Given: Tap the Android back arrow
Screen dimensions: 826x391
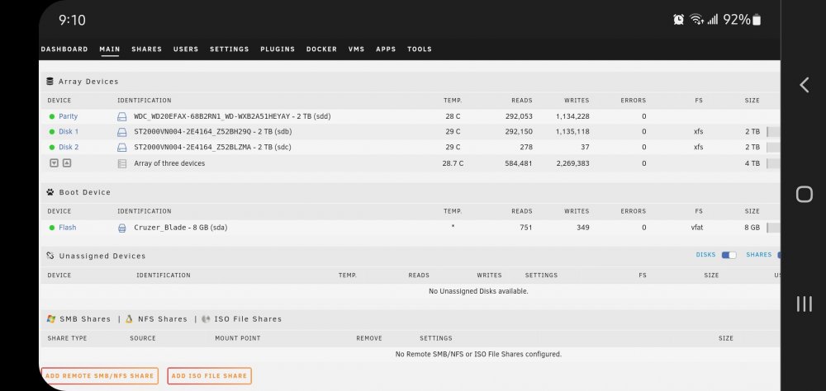Looking at the screenshot, I should [x=804, y=85].
